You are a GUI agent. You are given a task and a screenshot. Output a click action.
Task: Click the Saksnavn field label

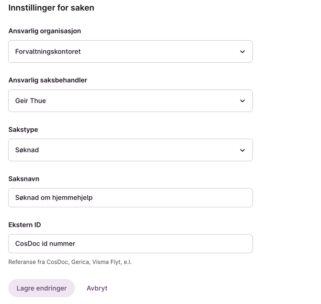[23, 179]
